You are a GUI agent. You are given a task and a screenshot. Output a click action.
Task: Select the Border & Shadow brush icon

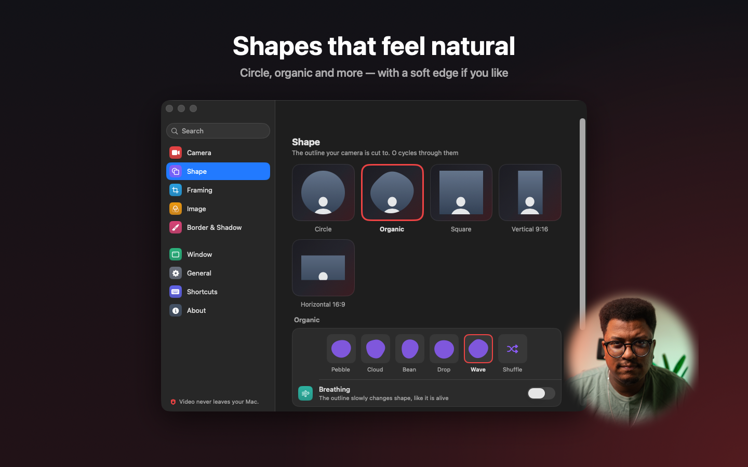click(x=176, y=227)
